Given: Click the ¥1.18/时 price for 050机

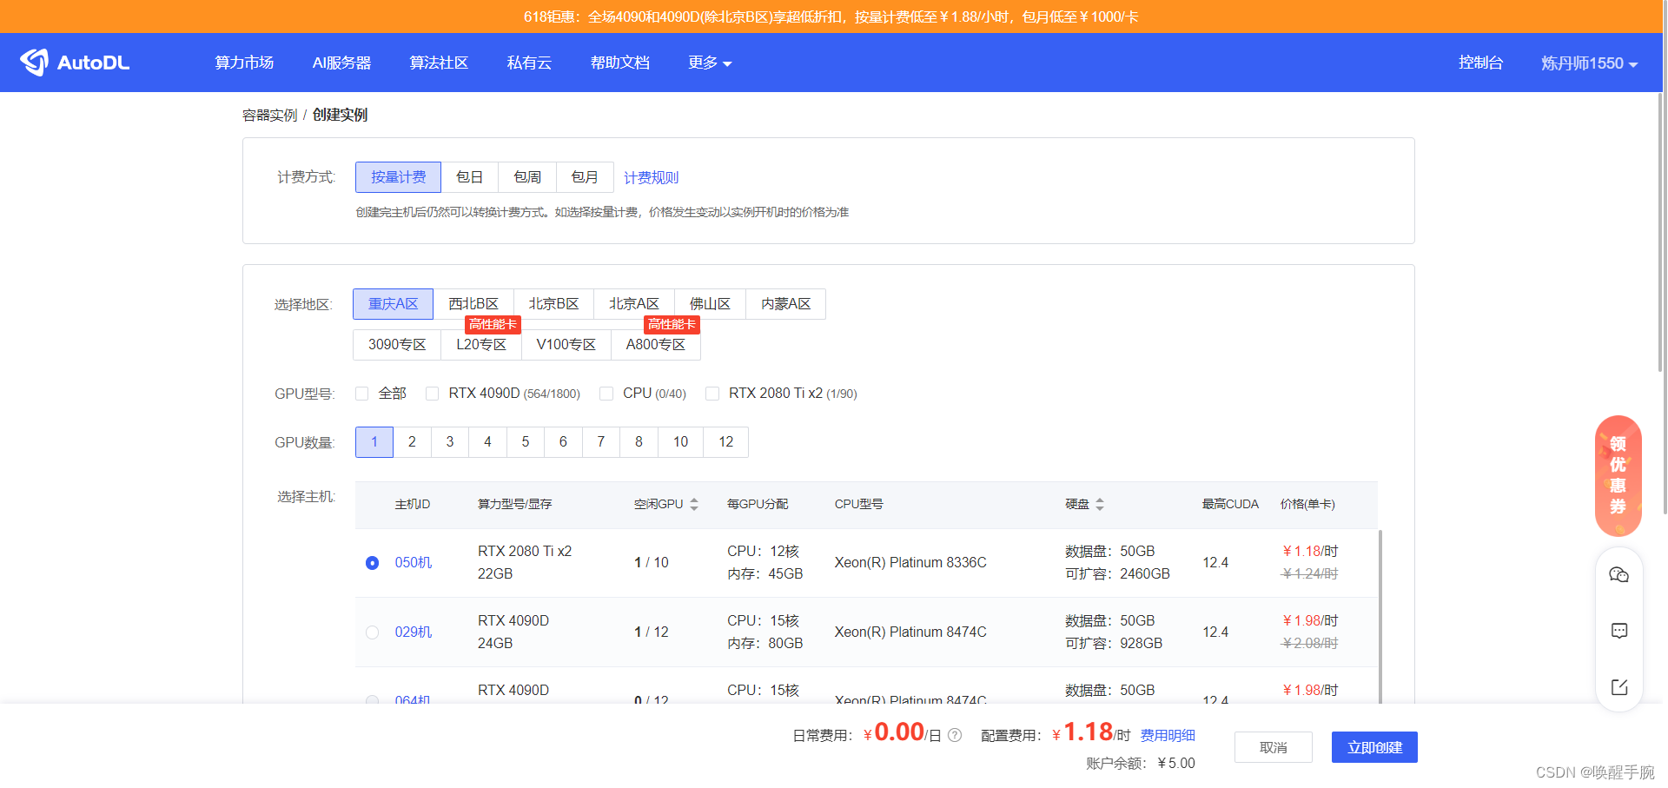Looking at the screenshot, I should (1310, 551).
